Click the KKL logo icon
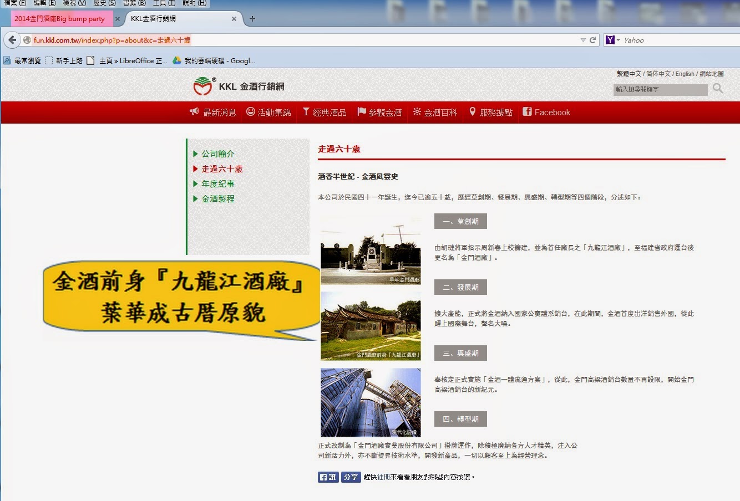The height and width of the screenshot is (501, 740). [x=204, y=86]
